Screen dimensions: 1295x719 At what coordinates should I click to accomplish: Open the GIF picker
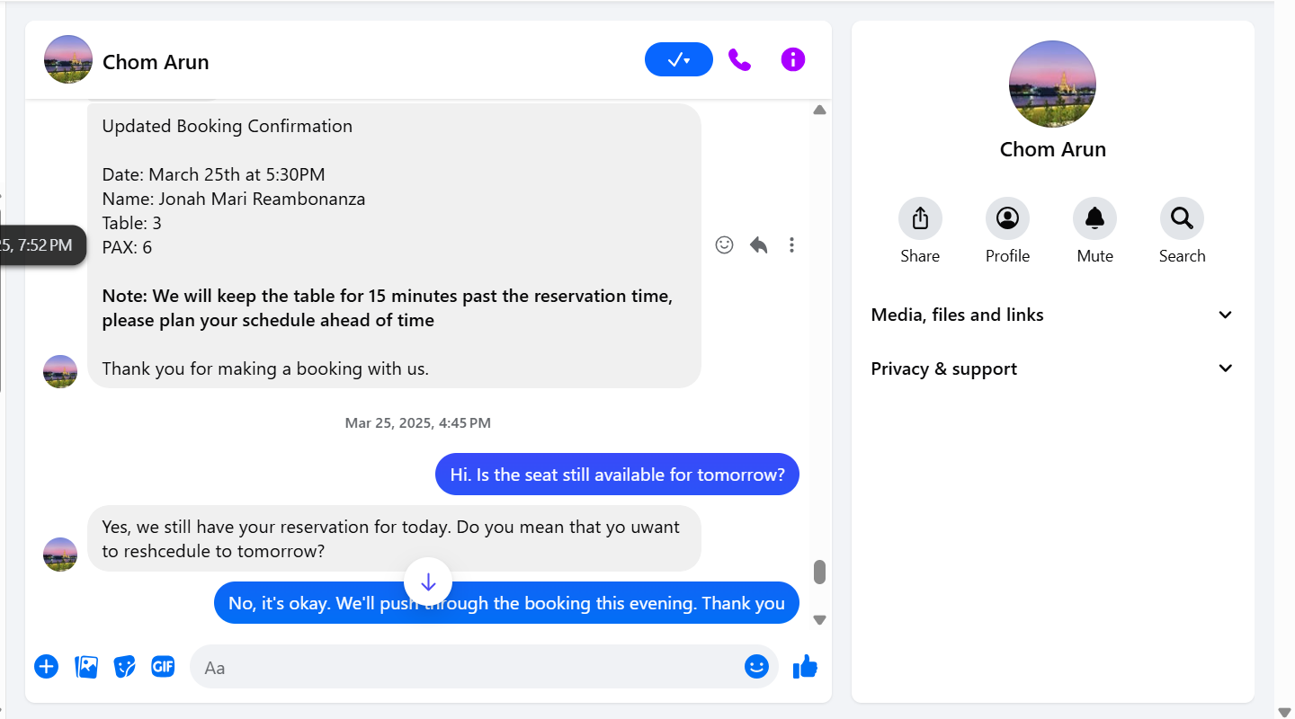(163, 667)
